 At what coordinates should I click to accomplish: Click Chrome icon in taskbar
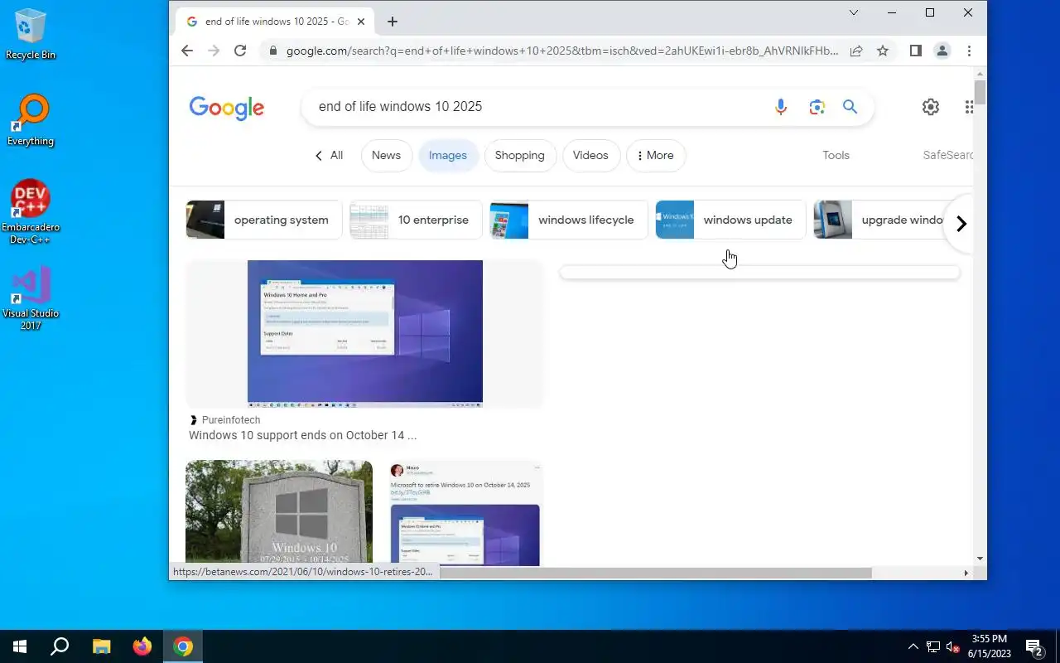(183, 646)
